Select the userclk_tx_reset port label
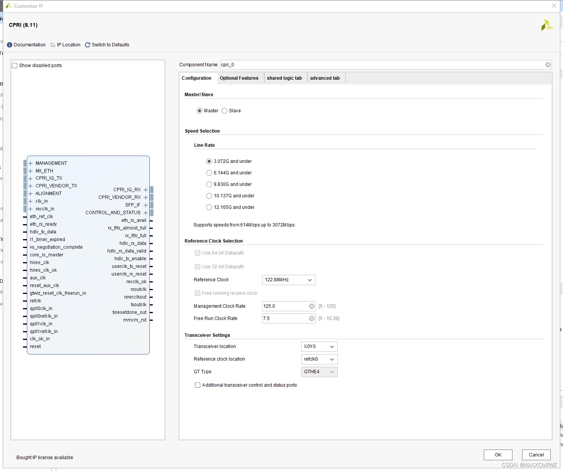Image resolution: width=563 pixels, height=471 pixels. [129, 266]
